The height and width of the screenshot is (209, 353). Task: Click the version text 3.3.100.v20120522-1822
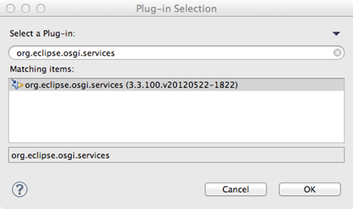click(182, 85)
